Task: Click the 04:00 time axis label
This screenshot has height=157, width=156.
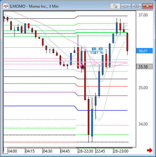Action: click(x=12, y=151)
